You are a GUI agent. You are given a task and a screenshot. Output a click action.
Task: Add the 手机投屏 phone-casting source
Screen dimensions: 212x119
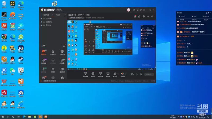[x=100, y=75]
